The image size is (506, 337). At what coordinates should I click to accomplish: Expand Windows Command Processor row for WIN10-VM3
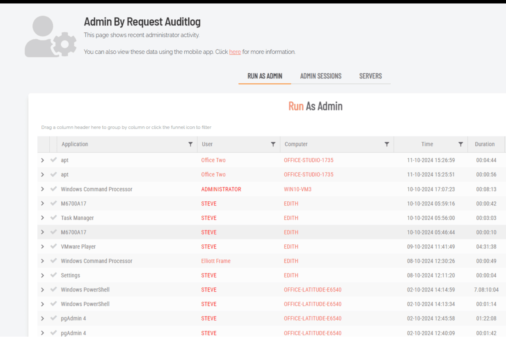[43, 189]
